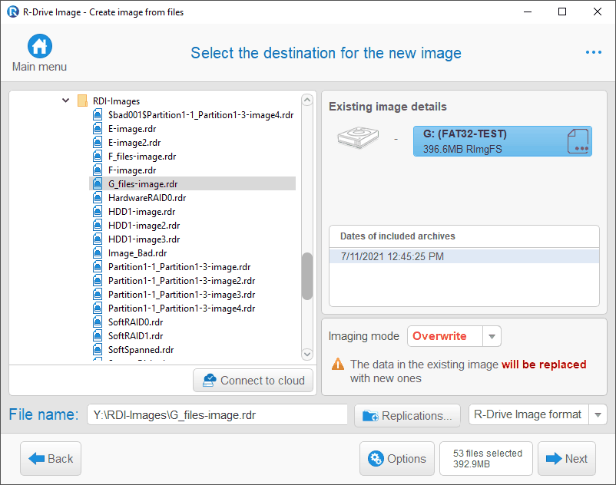Click the file icon beside Partition1-1_Partition1-3-image2.rdr
The height and width of the screenshot is (485, 616).
(98, 281)
